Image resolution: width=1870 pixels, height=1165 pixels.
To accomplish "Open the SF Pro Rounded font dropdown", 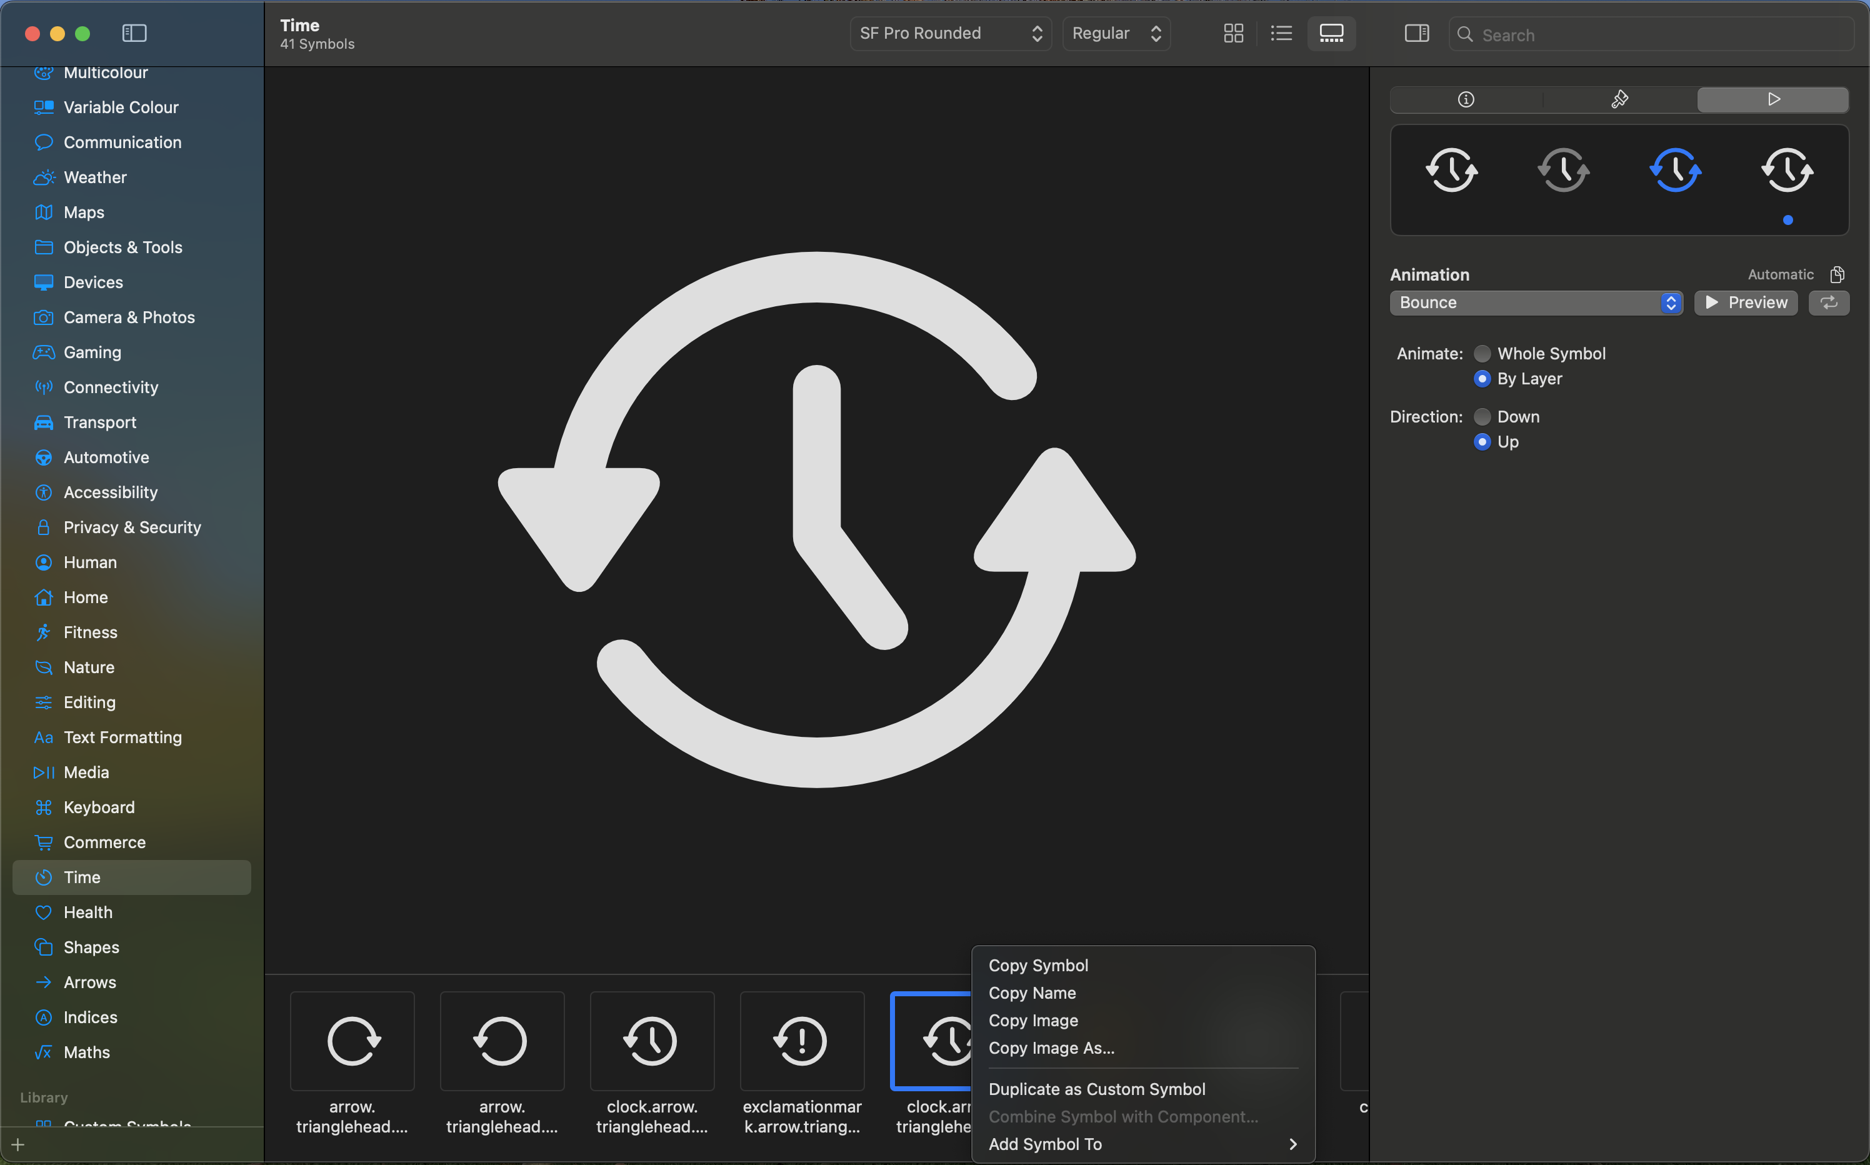I will (x=950, y=33).
